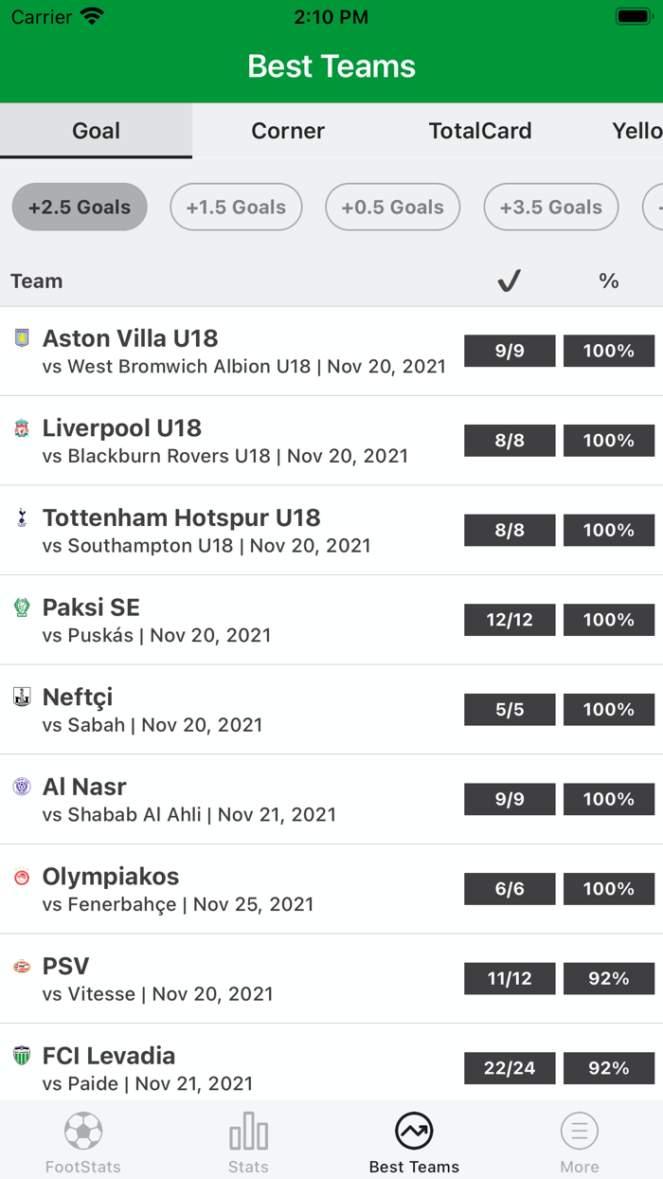Toggle the +0.5 Goals filter chip

coord(392,207)
